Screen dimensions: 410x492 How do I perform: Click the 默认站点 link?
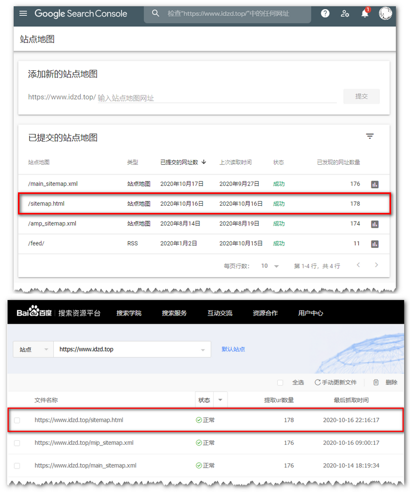pos(233,349)
